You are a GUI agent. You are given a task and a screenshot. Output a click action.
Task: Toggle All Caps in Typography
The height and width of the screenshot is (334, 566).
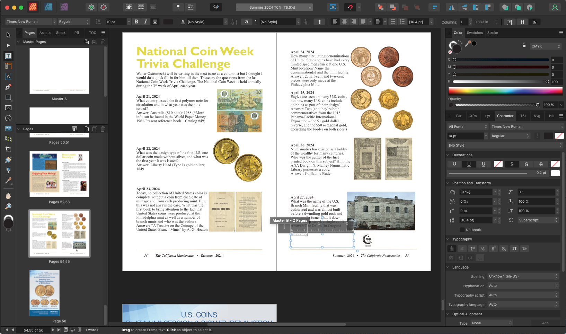click(x=514, y=248)
